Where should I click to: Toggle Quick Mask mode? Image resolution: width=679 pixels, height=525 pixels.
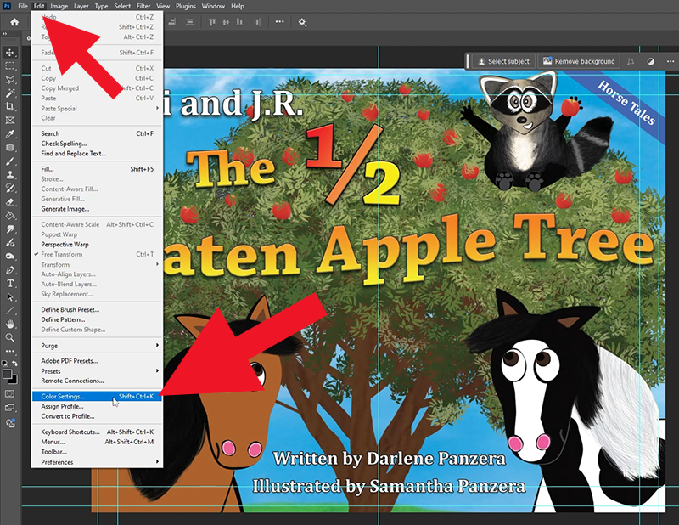[9, 393]
